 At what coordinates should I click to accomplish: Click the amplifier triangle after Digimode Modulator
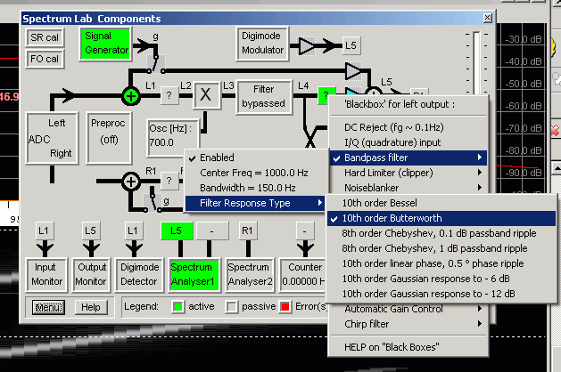pyautogui.click(x=307, y=45)
